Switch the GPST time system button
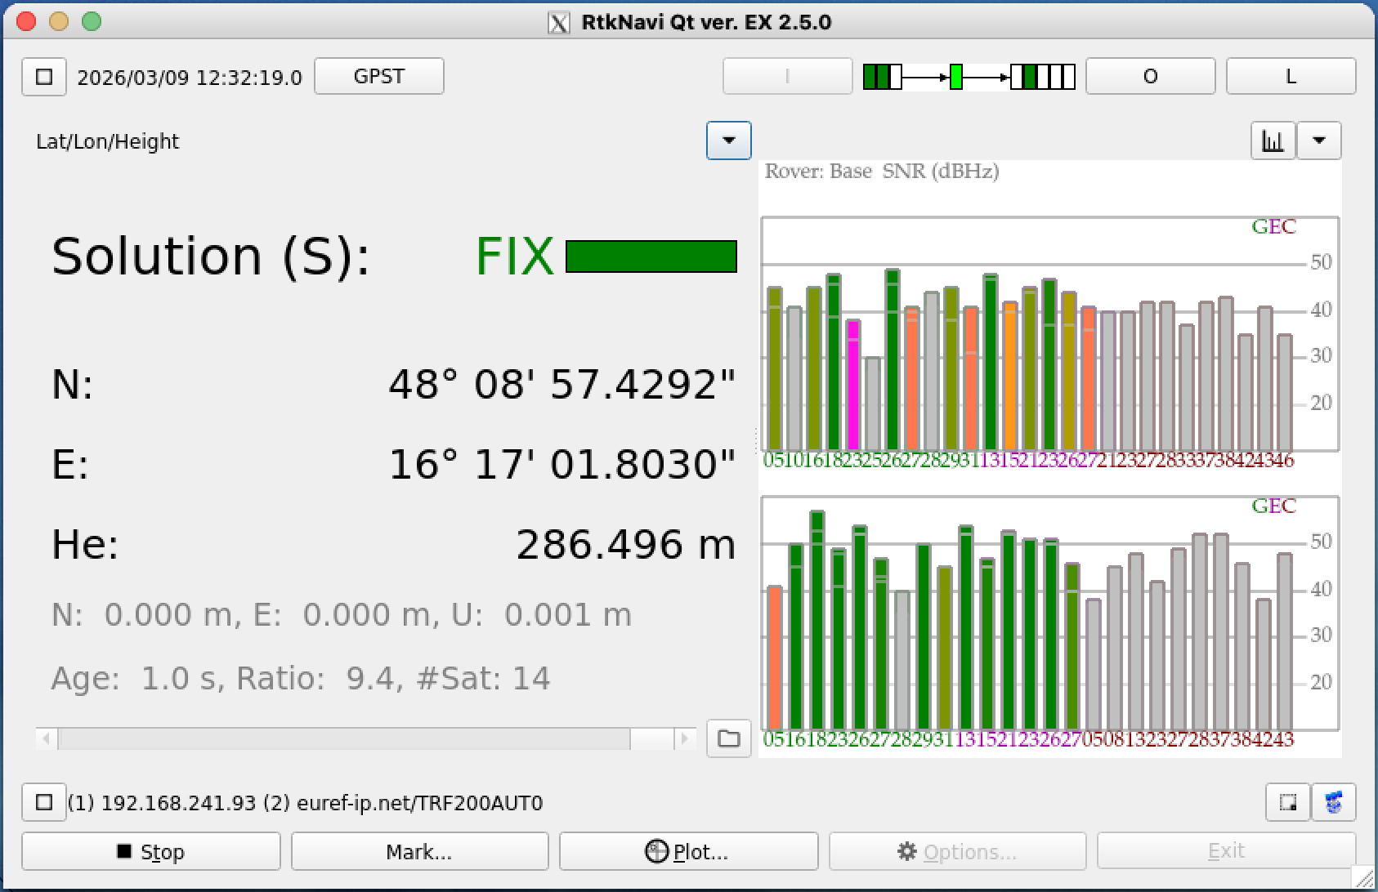 (379, 77)
